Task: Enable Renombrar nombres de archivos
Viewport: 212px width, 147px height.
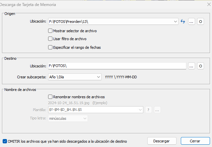Action: point(50,97)
